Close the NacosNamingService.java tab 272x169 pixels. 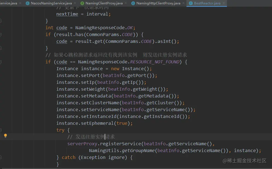click(75, 3)
